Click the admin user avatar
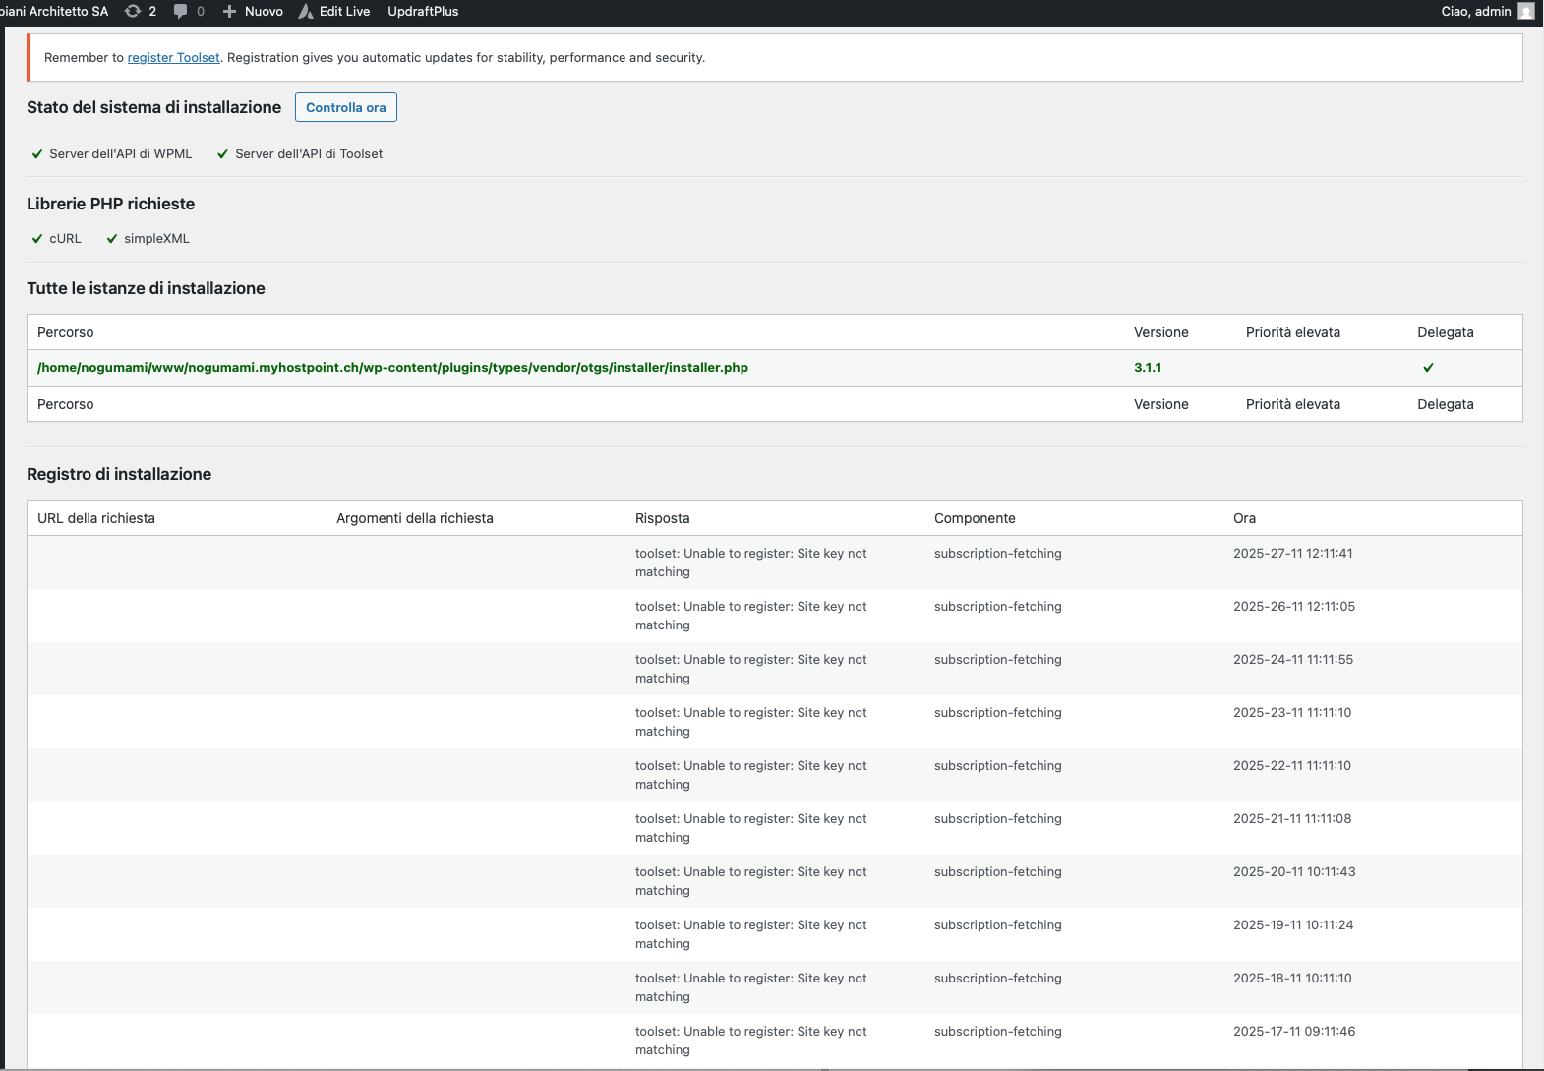1544x1071 pixels. pyautogui.click(x=1525, y=12)
